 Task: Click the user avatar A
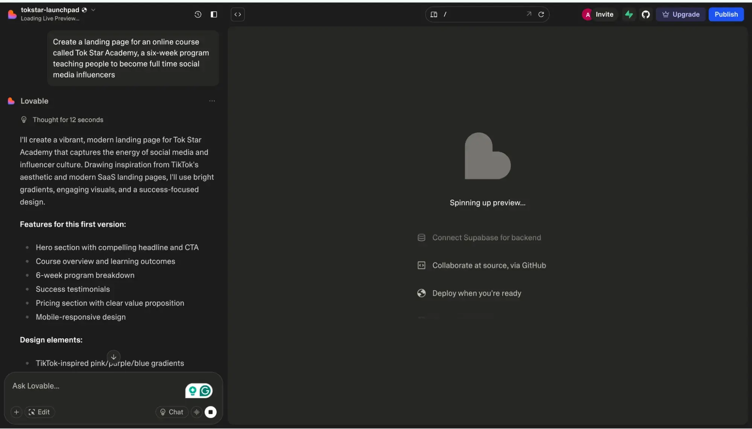tap(587, 15)
